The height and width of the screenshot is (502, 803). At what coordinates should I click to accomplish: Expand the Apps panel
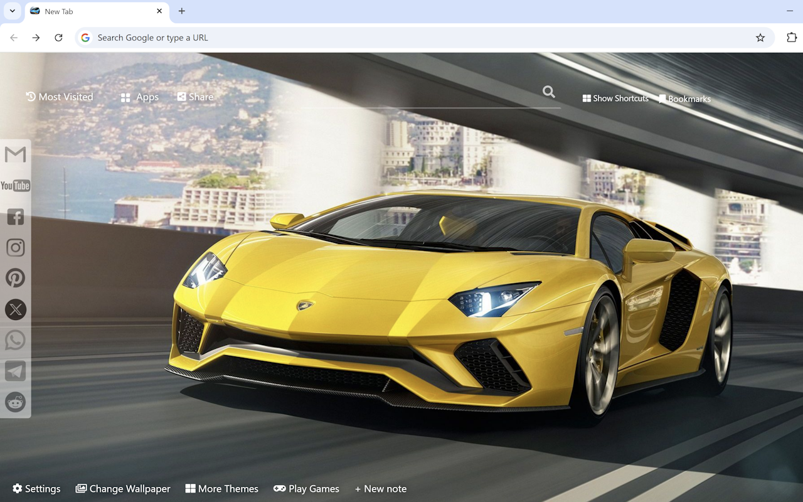[x=138, y=97]
